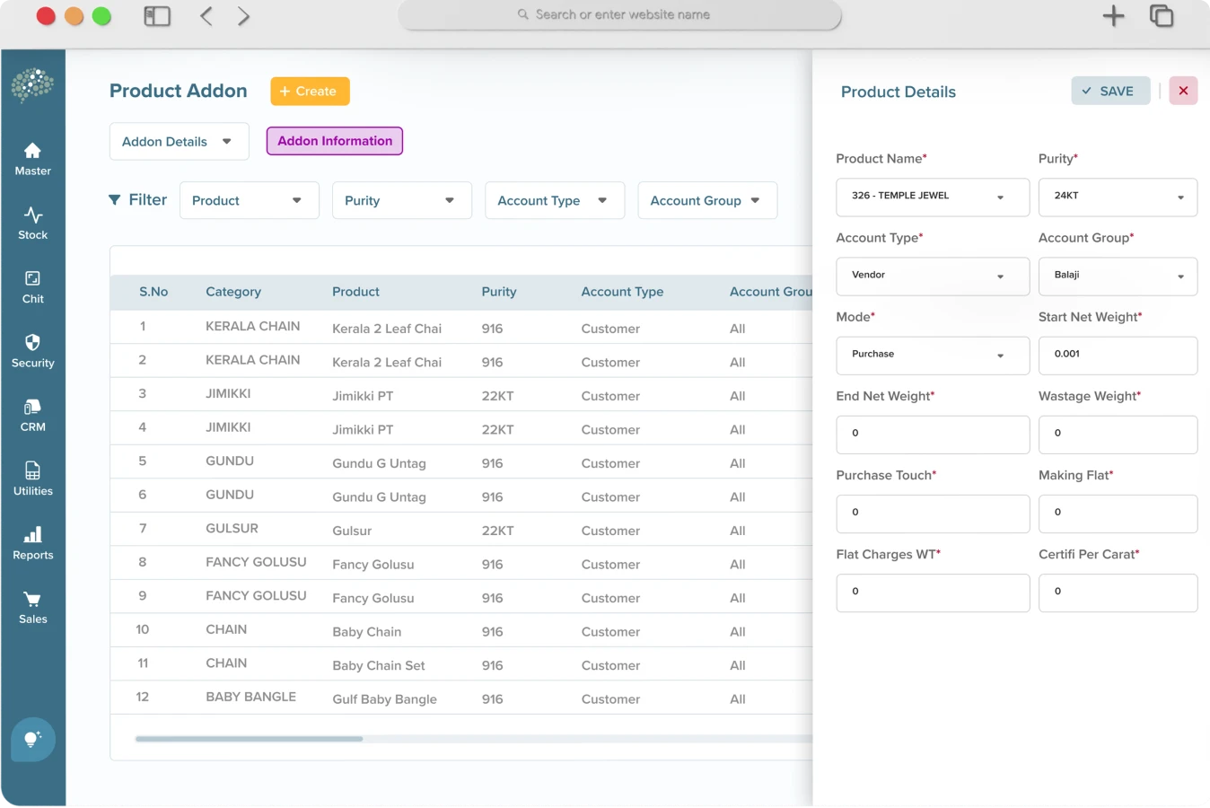This screenshot has width=1210, height=808.
Task: Select the Gulf Baby Bangle product cell
Action: 384,699
